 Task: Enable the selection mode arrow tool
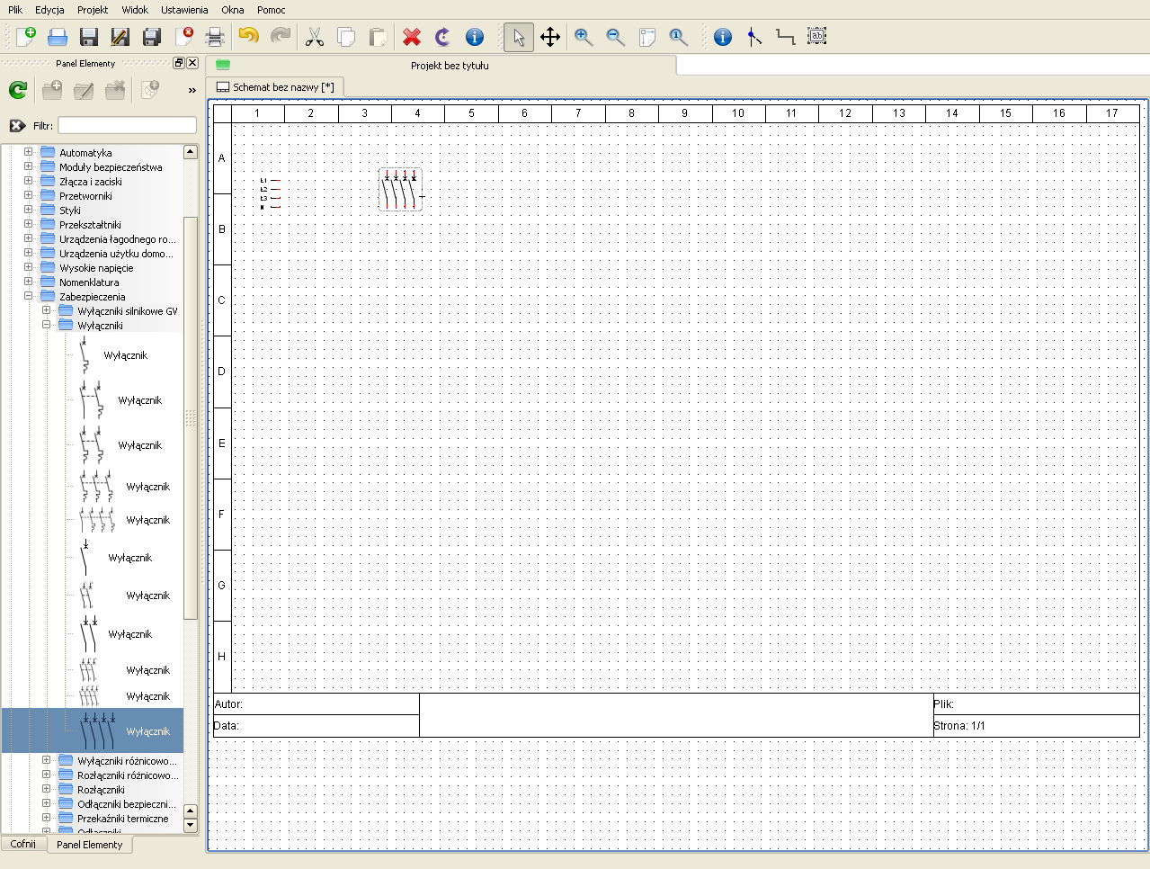coord(518,37)
